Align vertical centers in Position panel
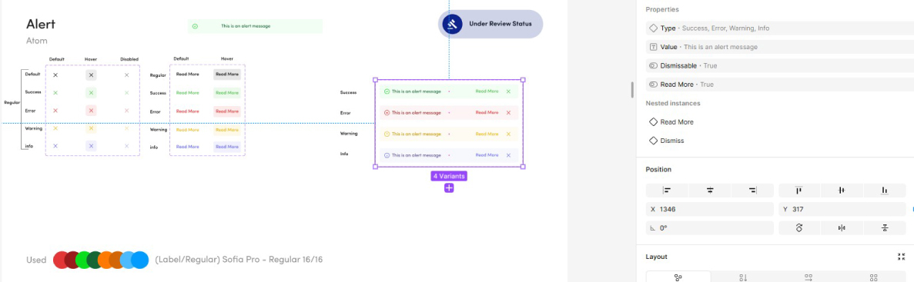Screen dimensions: 914x282 coord(842,190)
